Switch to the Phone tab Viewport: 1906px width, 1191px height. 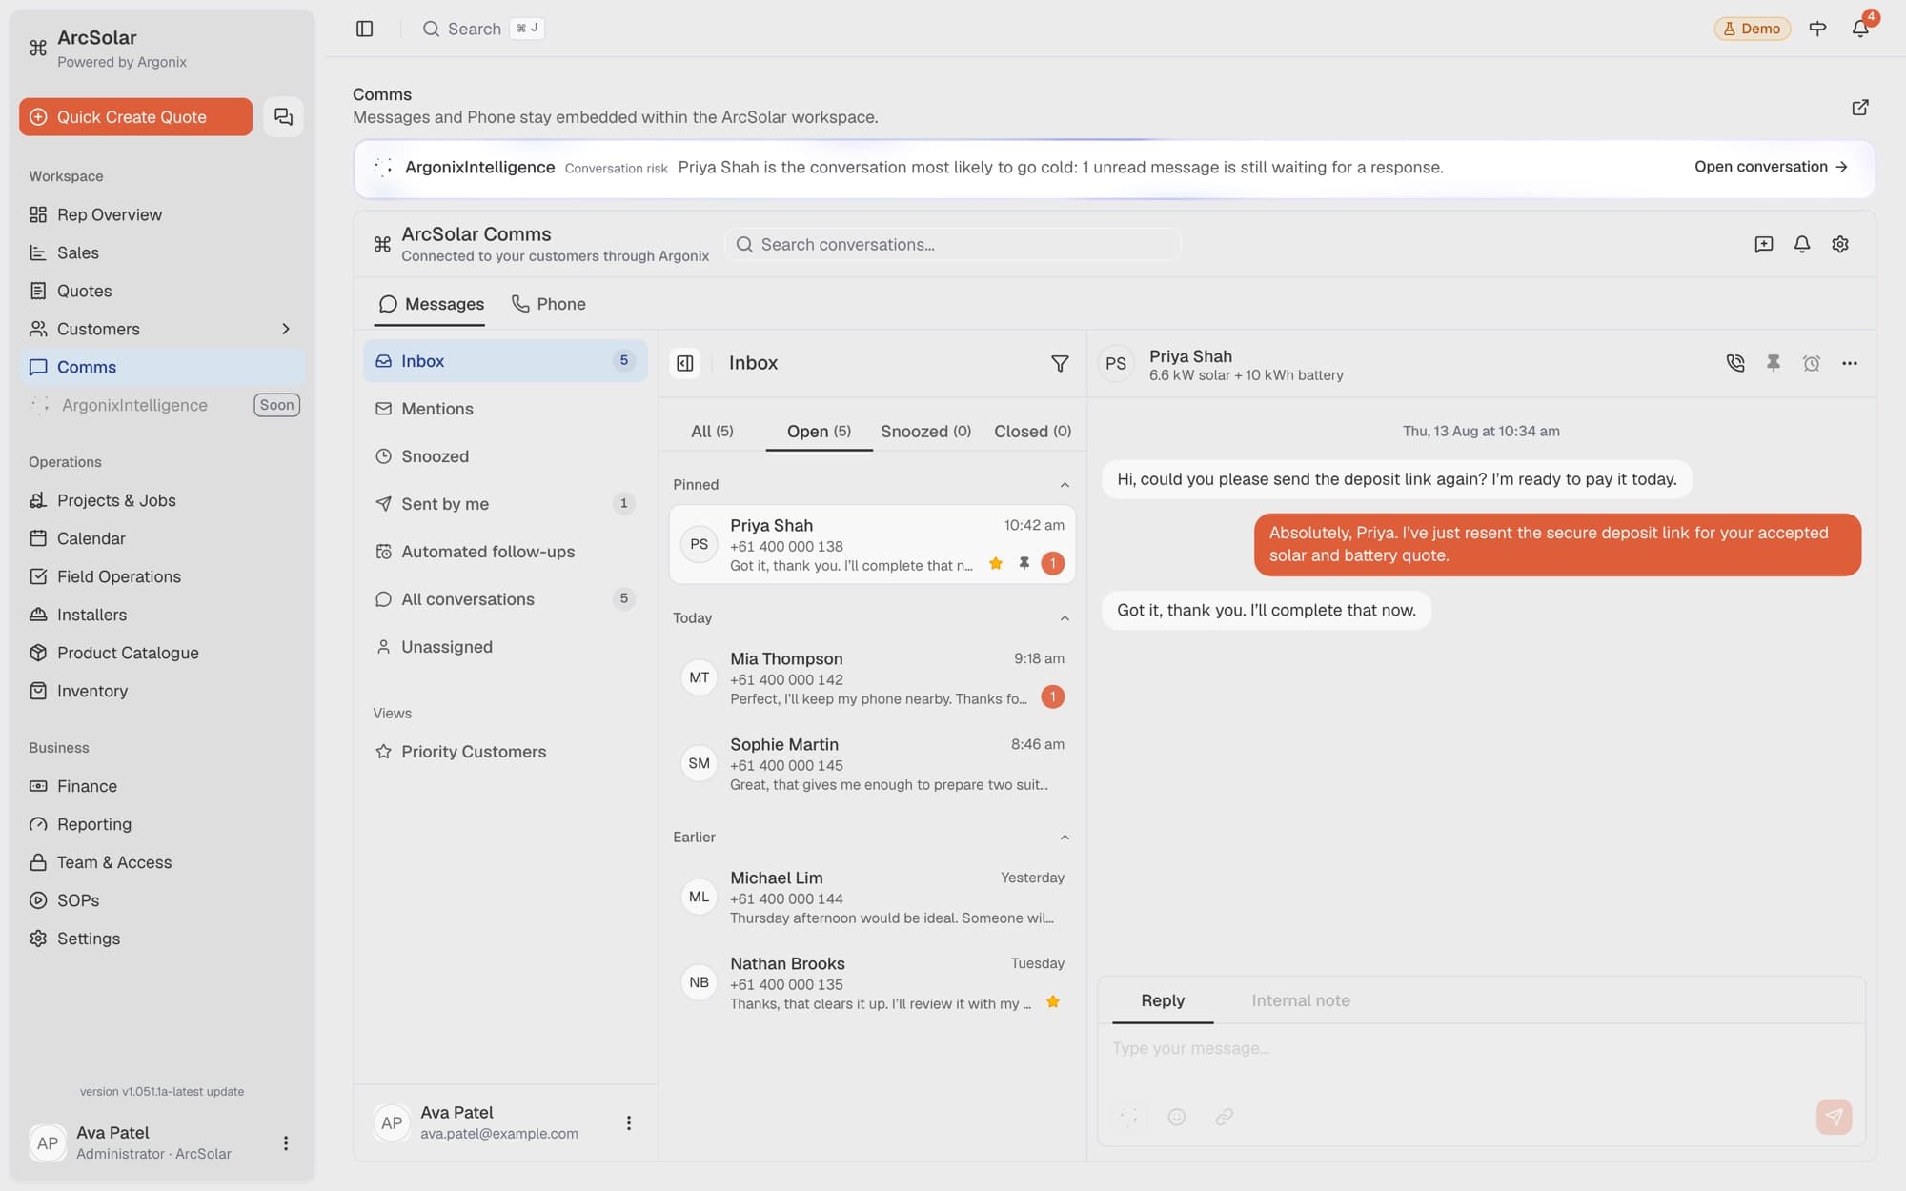click(548, 304)
